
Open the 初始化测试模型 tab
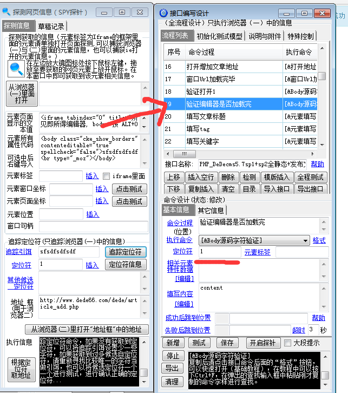pyautogui.click(x=220, y=36)
